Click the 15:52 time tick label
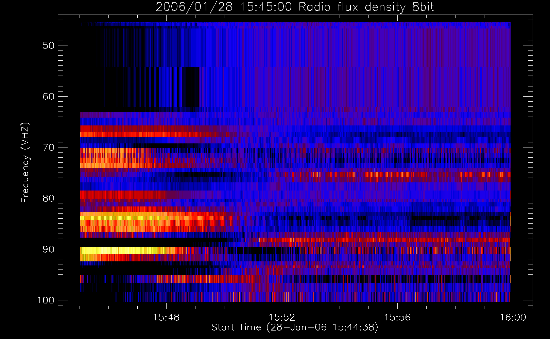Viewport: 550px width, 339px height. 282,318
